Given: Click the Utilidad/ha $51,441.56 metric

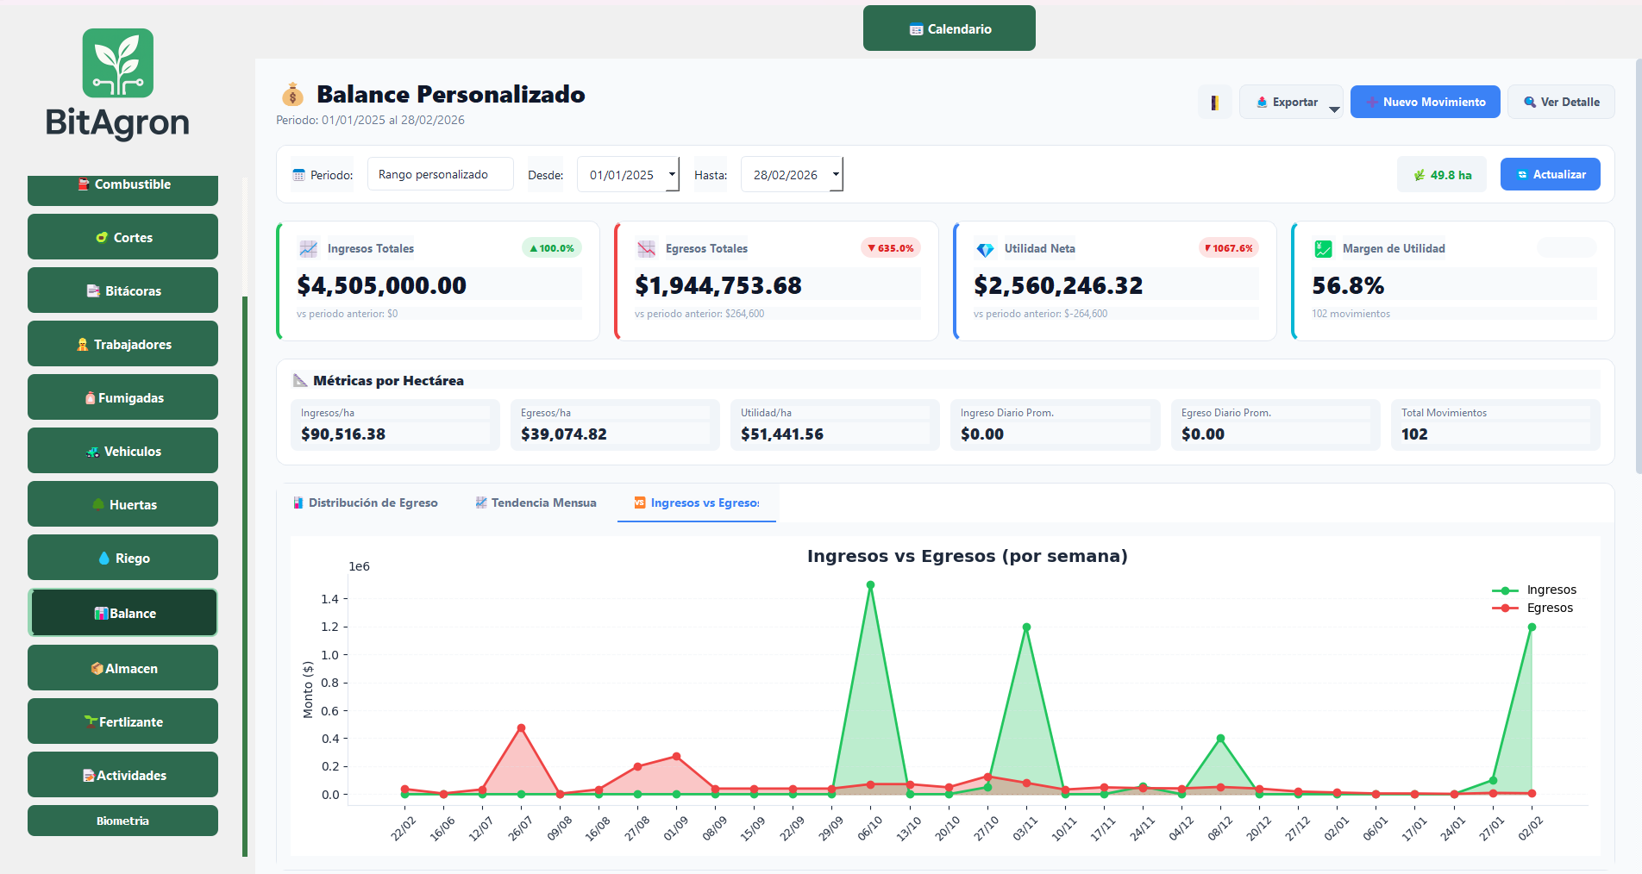Looking at the screenshot, I should tap(835, 425).
